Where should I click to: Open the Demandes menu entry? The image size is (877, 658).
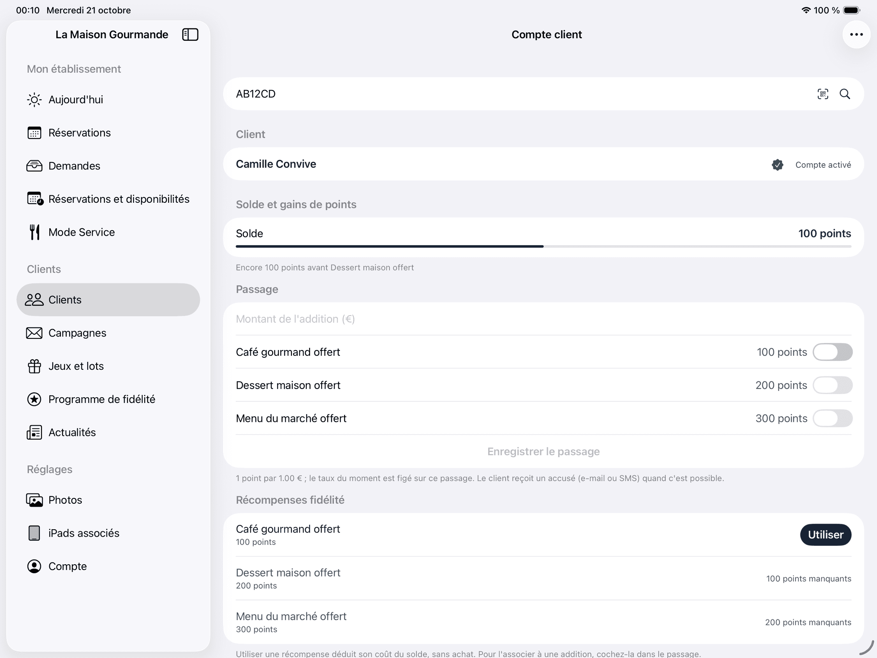pos(108,166)
